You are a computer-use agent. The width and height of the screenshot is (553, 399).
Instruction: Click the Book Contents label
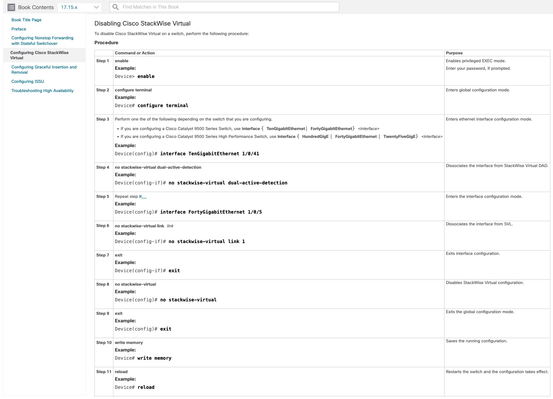[36, 7]
